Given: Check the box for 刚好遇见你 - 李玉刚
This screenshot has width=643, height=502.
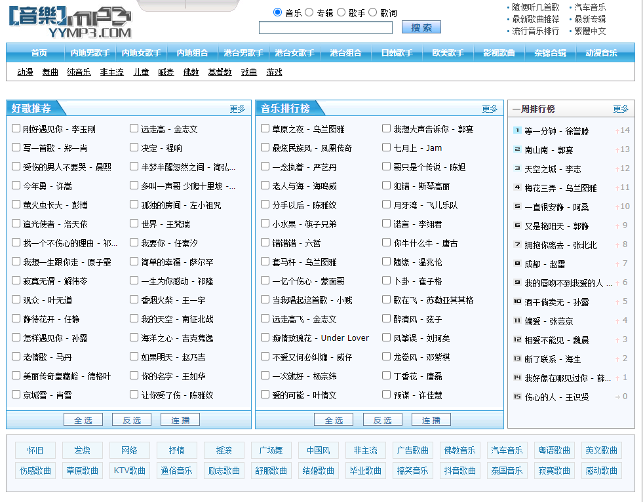Looking at the screenshot, I should coord(16,128).
